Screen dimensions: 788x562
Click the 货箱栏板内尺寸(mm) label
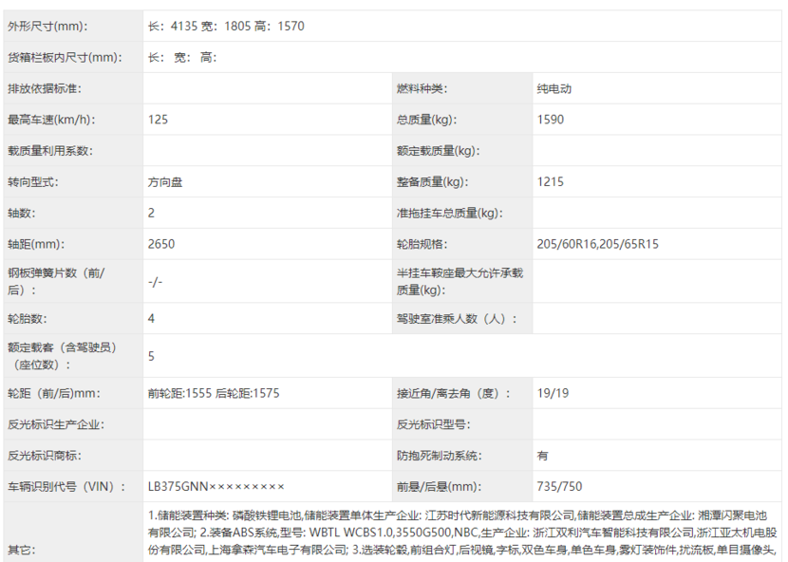tap(65, 57)
